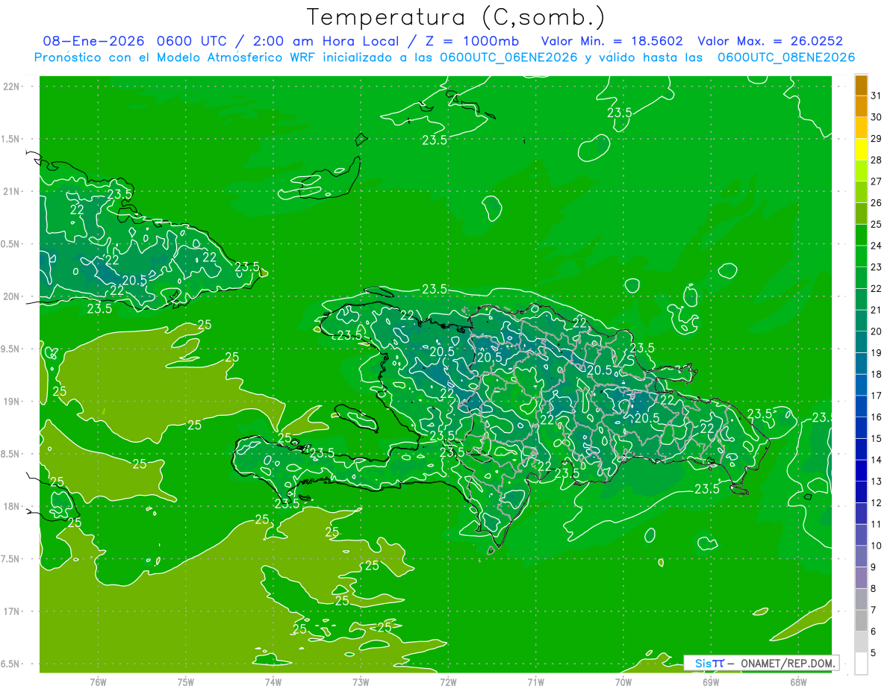Click the 20N latitude axis label
This screenshot has height=692, width=896.
11,296
